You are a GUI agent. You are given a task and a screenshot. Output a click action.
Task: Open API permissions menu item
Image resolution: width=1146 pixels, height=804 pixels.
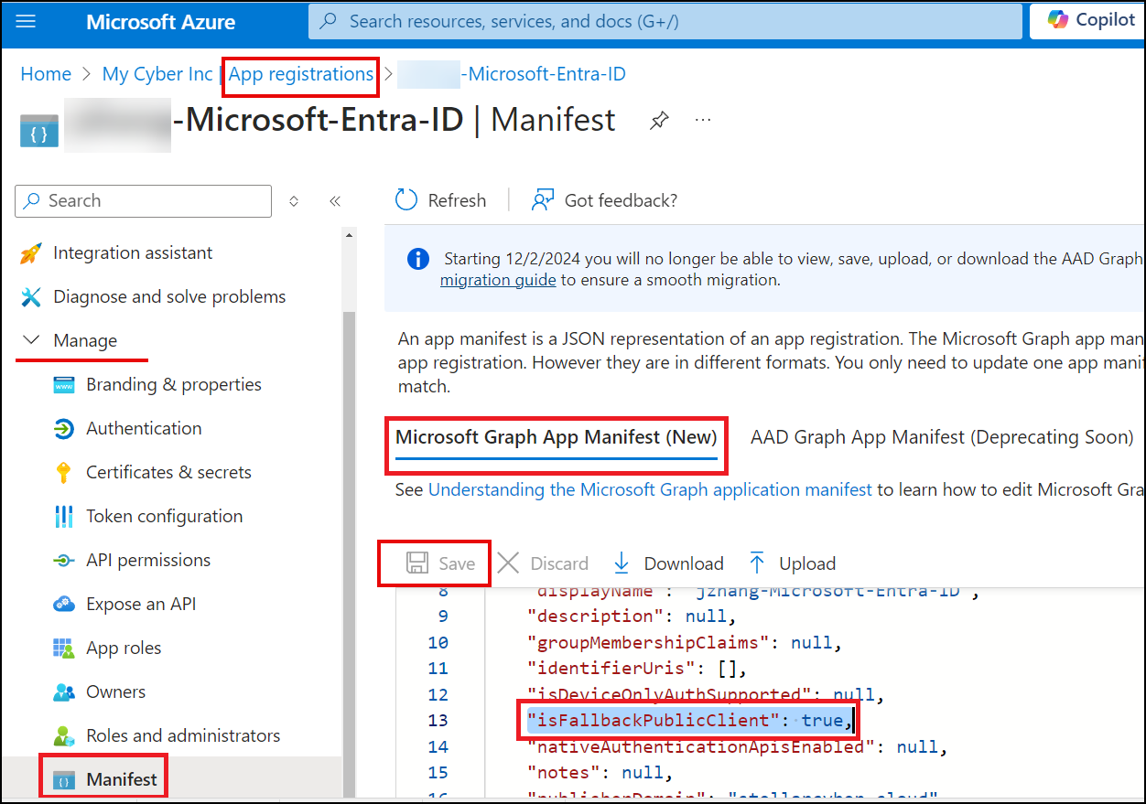[x=148, y=560]
